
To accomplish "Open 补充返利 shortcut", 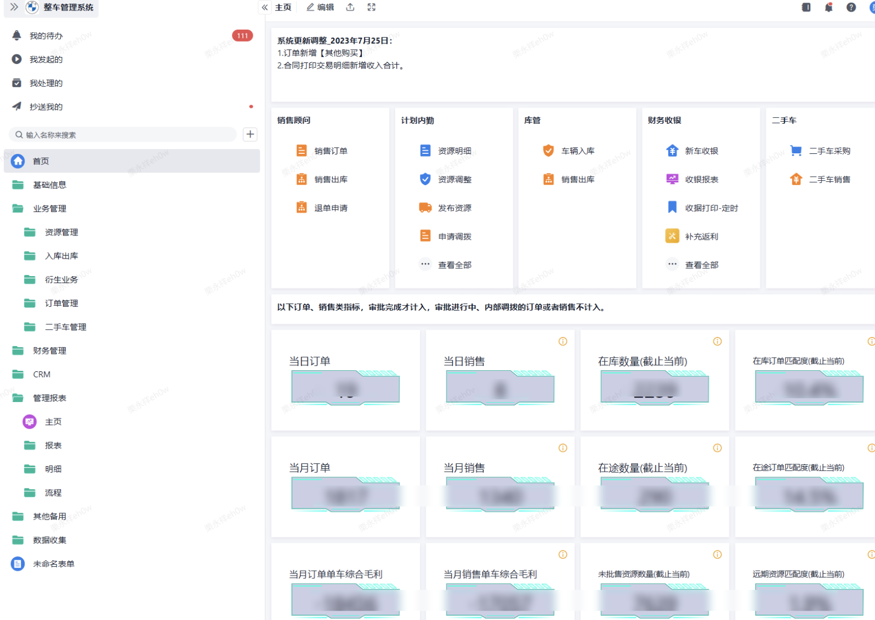I will 692,236.
